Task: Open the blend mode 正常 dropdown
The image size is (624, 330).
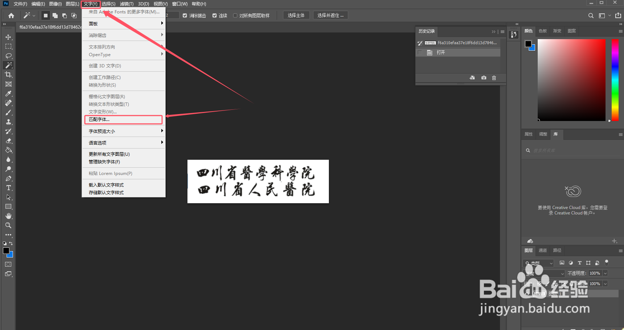Action: click(544, 273)
